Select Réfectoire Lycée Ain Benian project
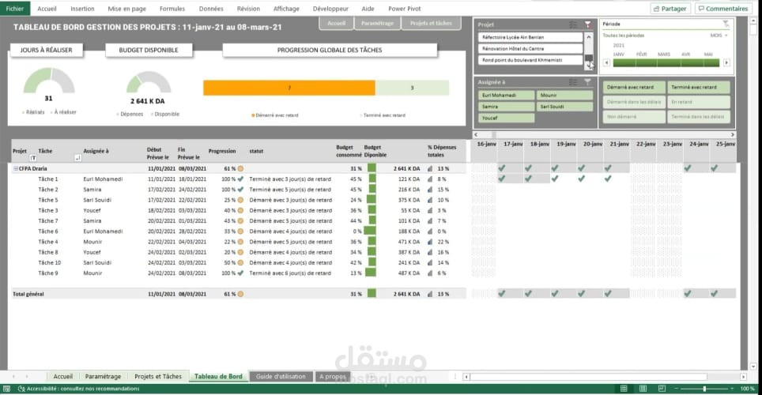This screenshot has height=395, width=762. pos(530,37)
